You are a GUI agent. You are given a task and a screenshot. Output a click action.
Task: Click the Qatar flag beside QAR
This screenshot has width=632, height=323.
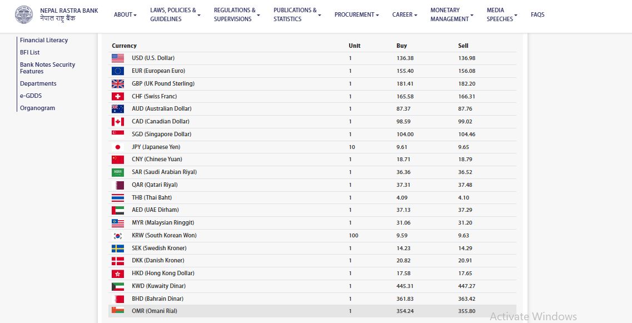tap(118, 185)
